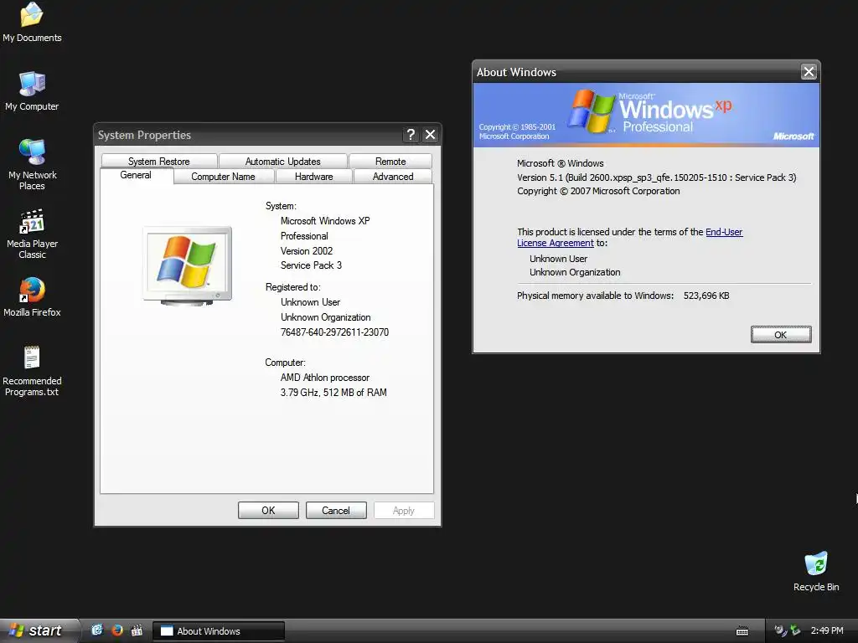Close the System Properties dialog
This screenshot has height=643, width=858.
431,135
